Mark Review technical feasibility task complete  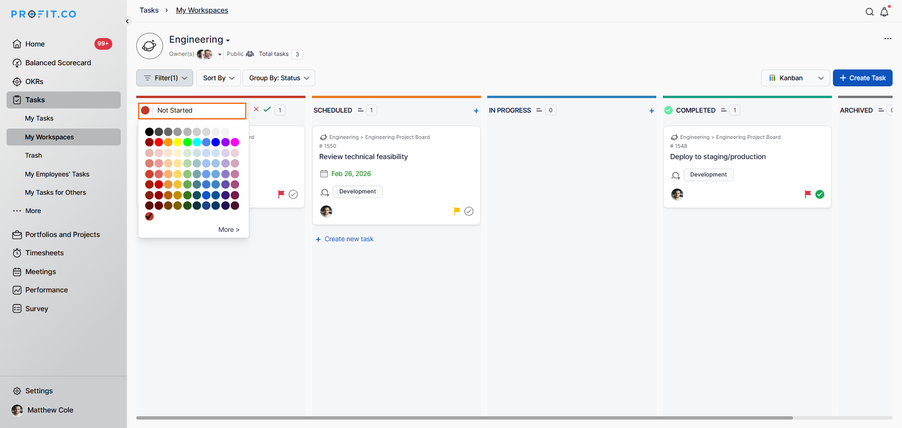(x=469, y=211)
